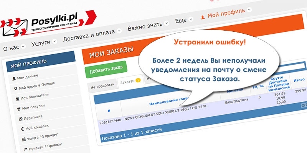
Task: Click the orange user icon beside Мой профиль
Action: click(x=203, y=17)
